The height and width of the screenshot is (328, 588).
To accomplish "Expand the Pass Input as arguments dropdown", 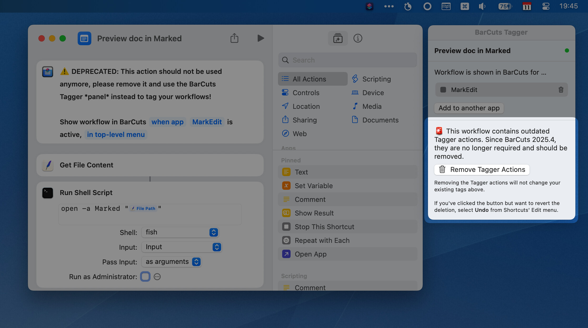I will tap(172, 262).
